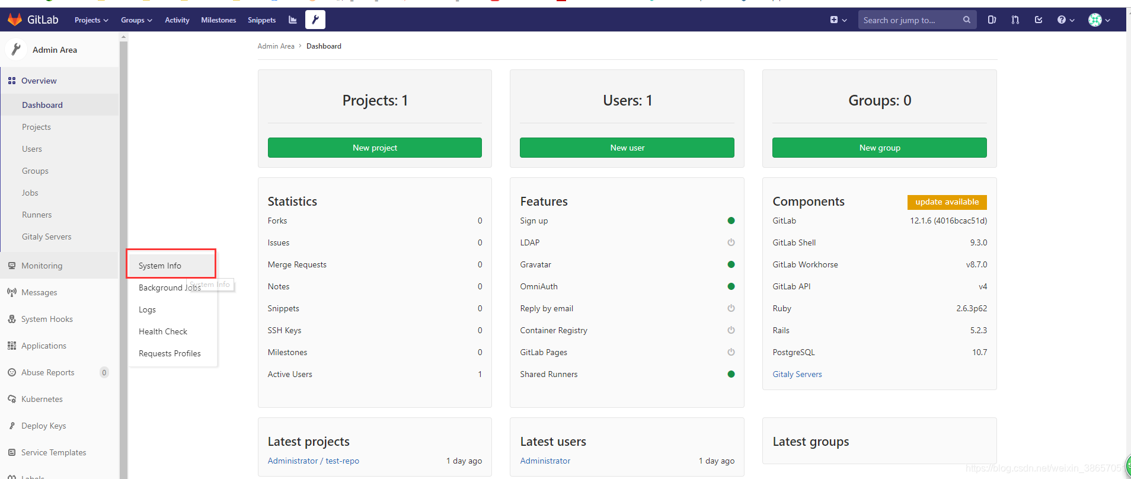Open the to-do list icon

coord(1039,20)
